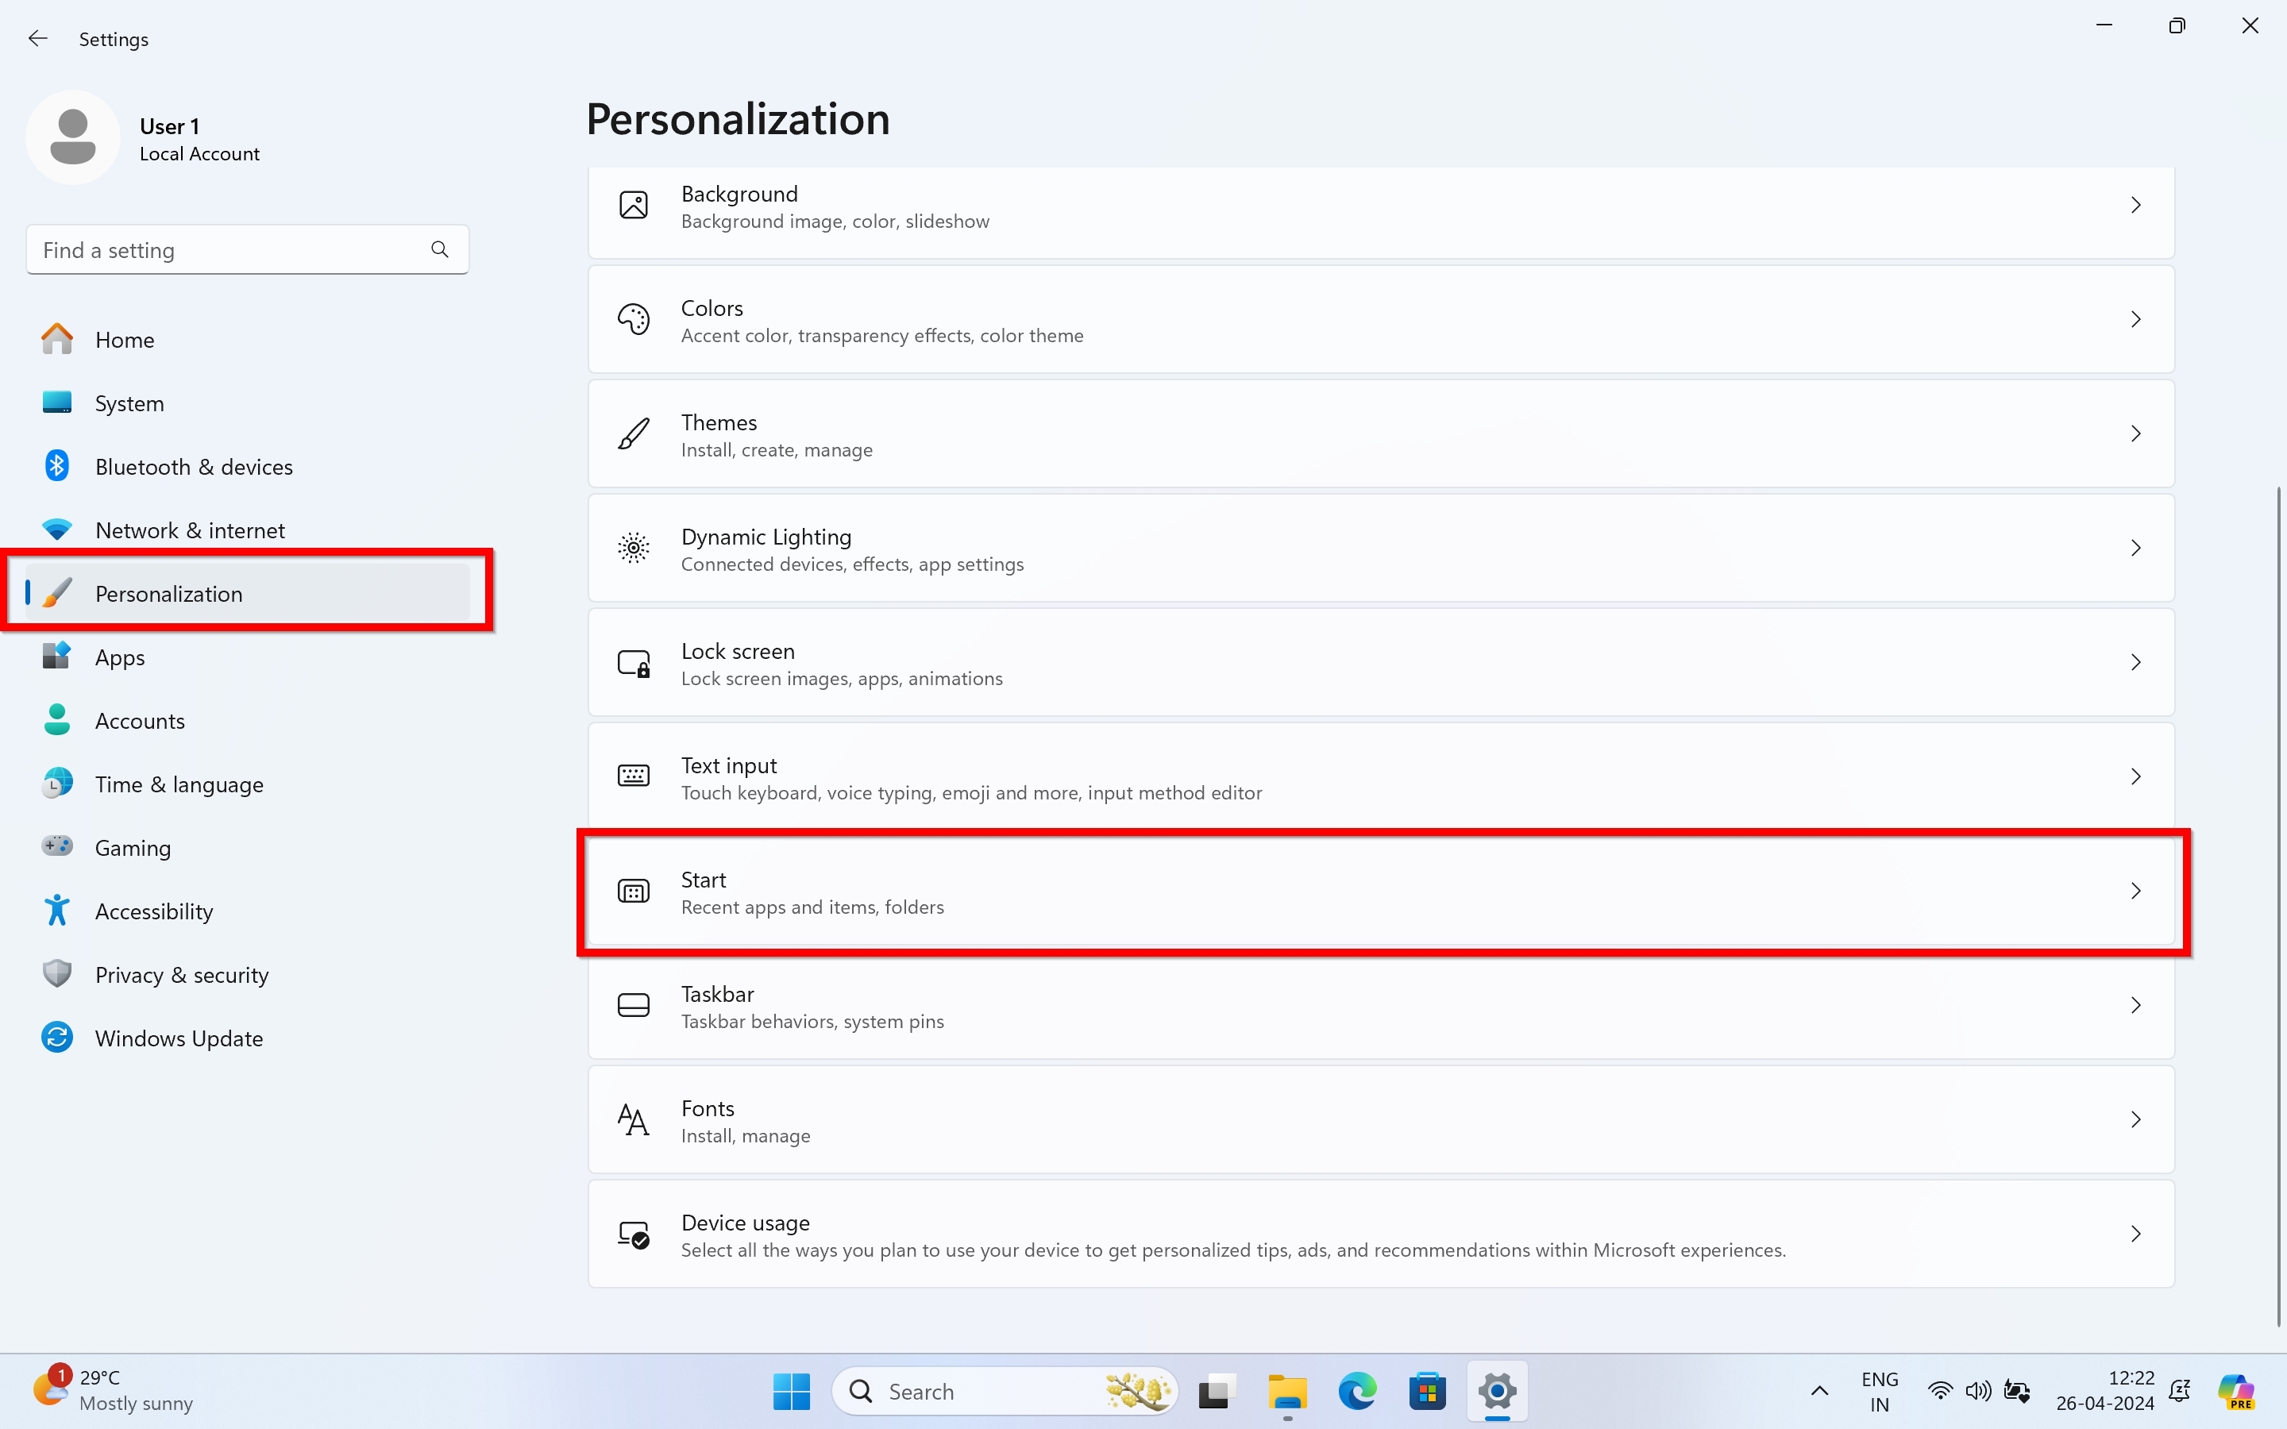Click the Lock screen icon
Screen dimensions: 2287x1429
tap(633, 664)
